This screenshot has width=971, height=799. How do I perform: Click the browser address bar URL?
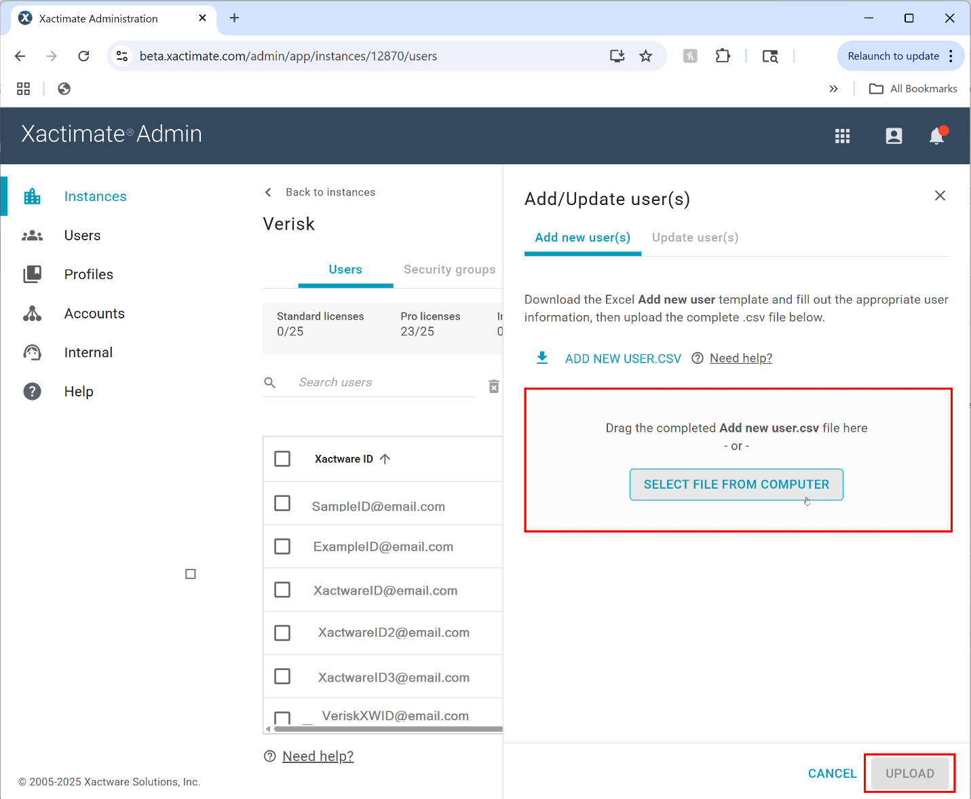[x=288, y=56]
